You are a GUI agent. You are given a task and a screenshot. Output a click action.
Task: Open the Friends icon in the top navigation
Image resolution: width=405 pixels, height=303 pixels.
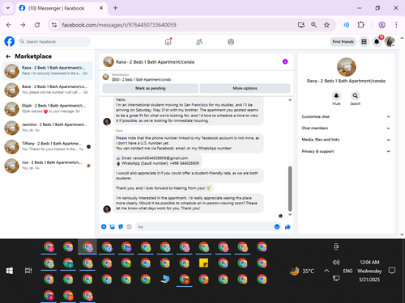(199, 42)
